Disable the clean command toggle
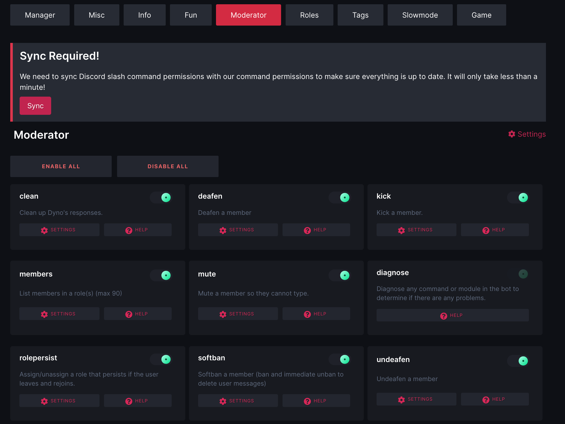 pos(161,198)
